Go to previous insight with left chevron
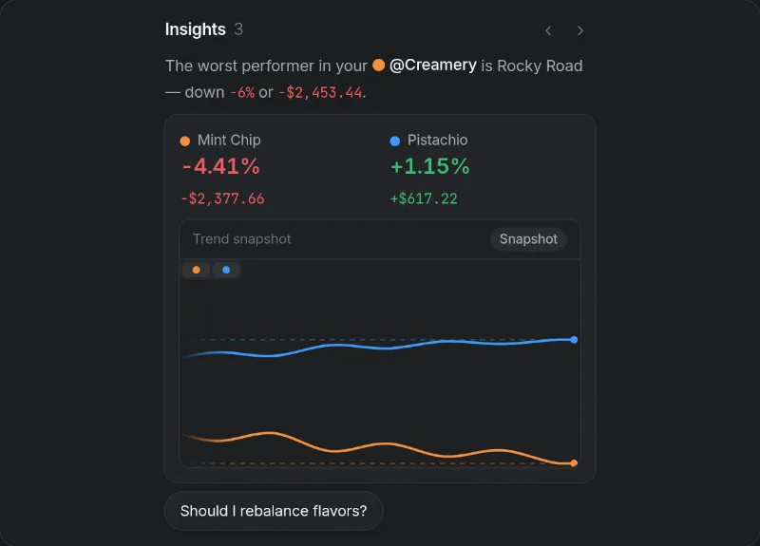 coord(548,31)
